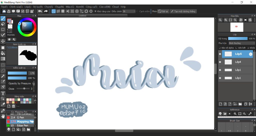Select the Lasso tool
Image resolution: width=256 pixels, height=136 pixels.
[3, 71]
